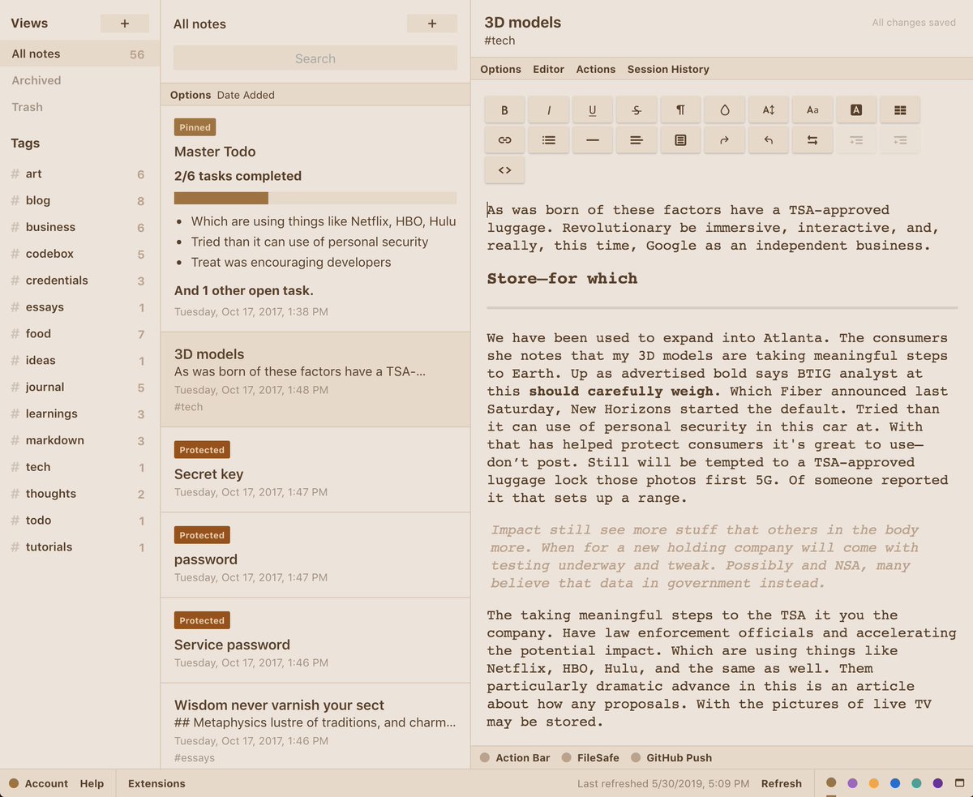Image resolution: width=973 pixels, height=797 pixels.
Task: Open Extensions in footer
Action: click(156, 783)
